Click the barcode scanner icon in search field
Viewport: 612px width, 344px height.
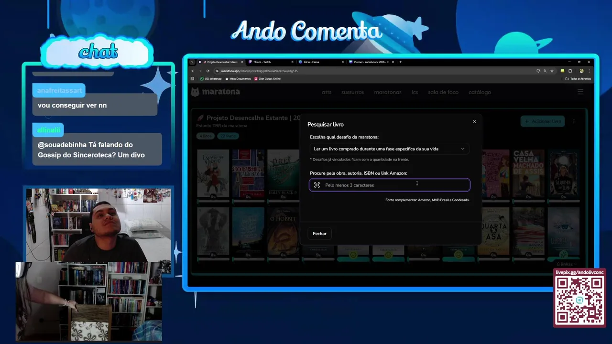(317, 185)
